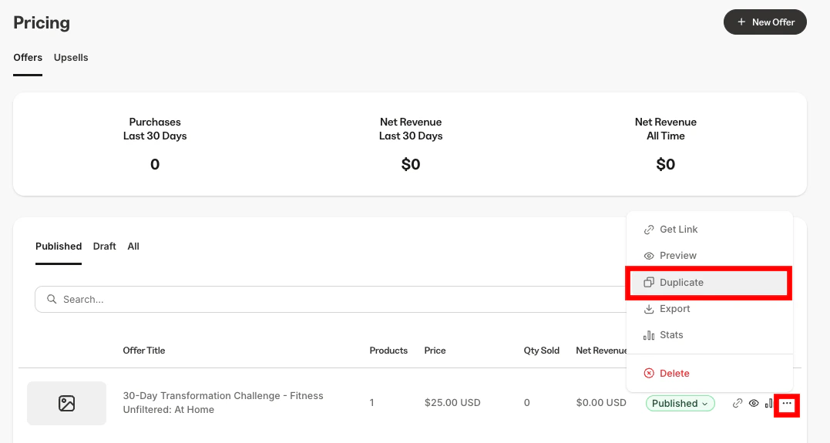Select Duplicate in the context menu
The image size is (830, 443).
709,283
